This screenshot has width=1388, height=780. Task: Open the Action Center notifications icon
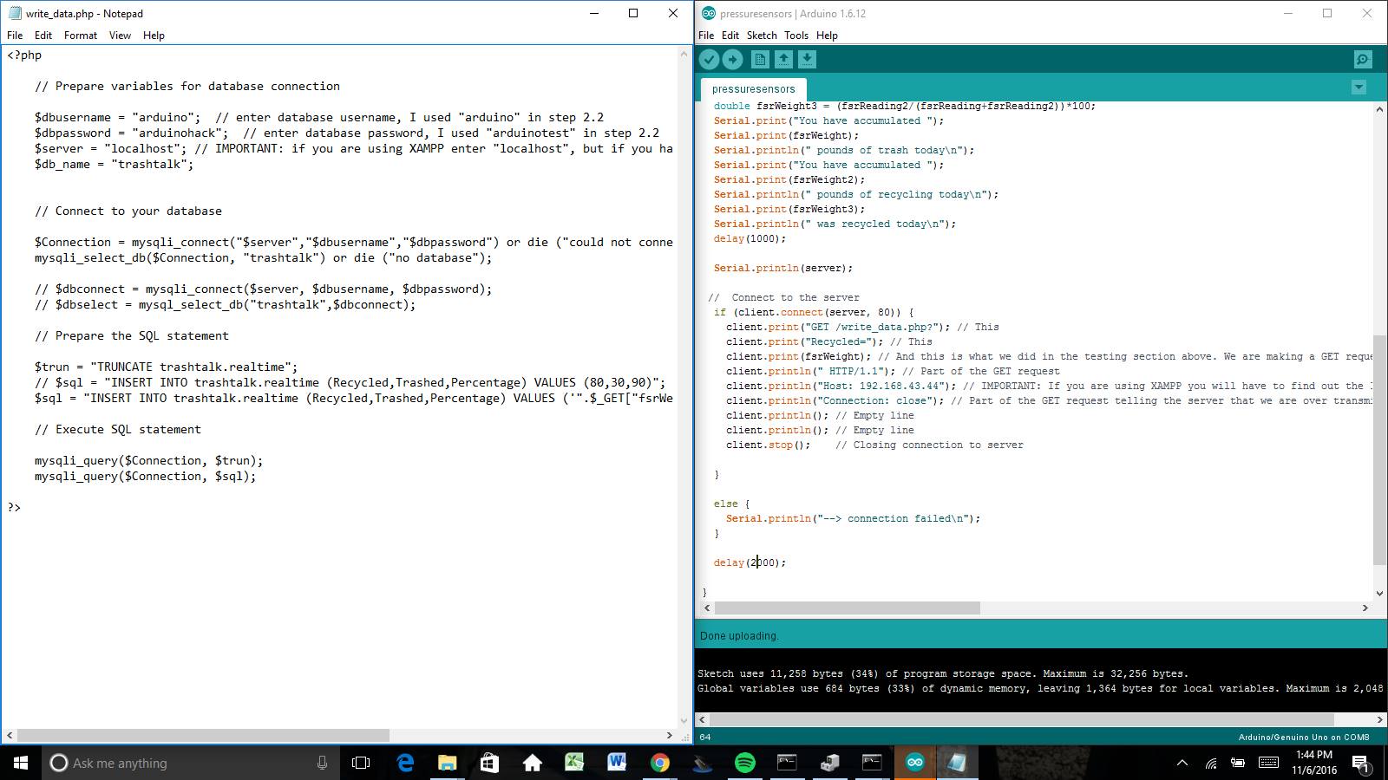1362,764
